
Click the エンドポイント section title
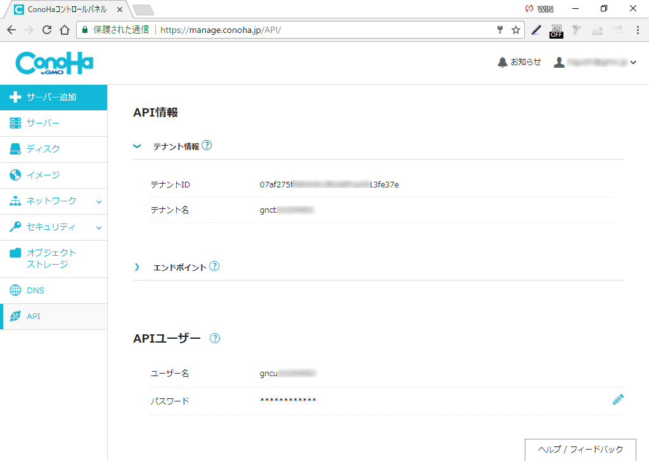pyautogui.click(x=179, y=267)
